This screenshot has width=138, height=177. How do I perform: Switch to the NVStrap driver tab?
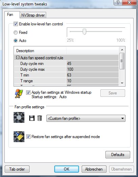coord(33,15)
